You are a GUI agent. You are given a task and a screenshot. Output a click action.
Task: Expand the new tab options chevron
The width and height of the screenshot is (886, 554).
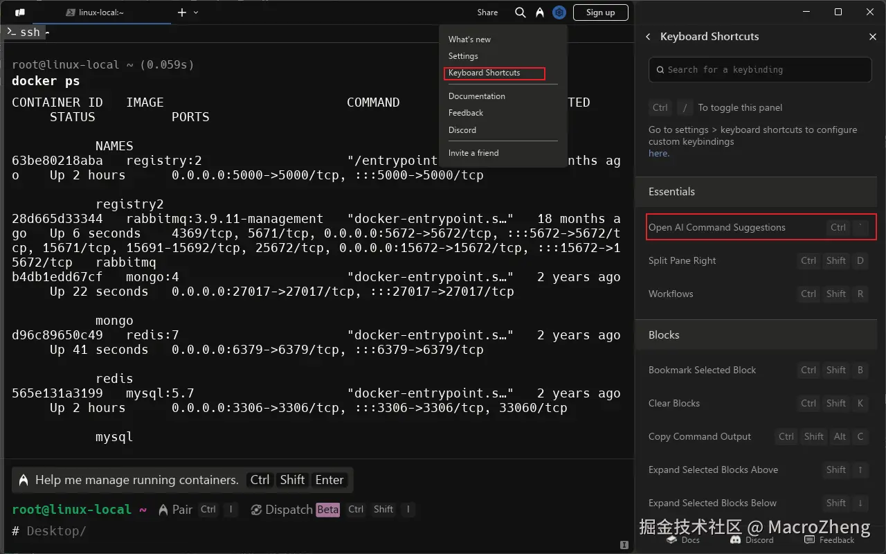pyautogui.click(x=196, y=12)
